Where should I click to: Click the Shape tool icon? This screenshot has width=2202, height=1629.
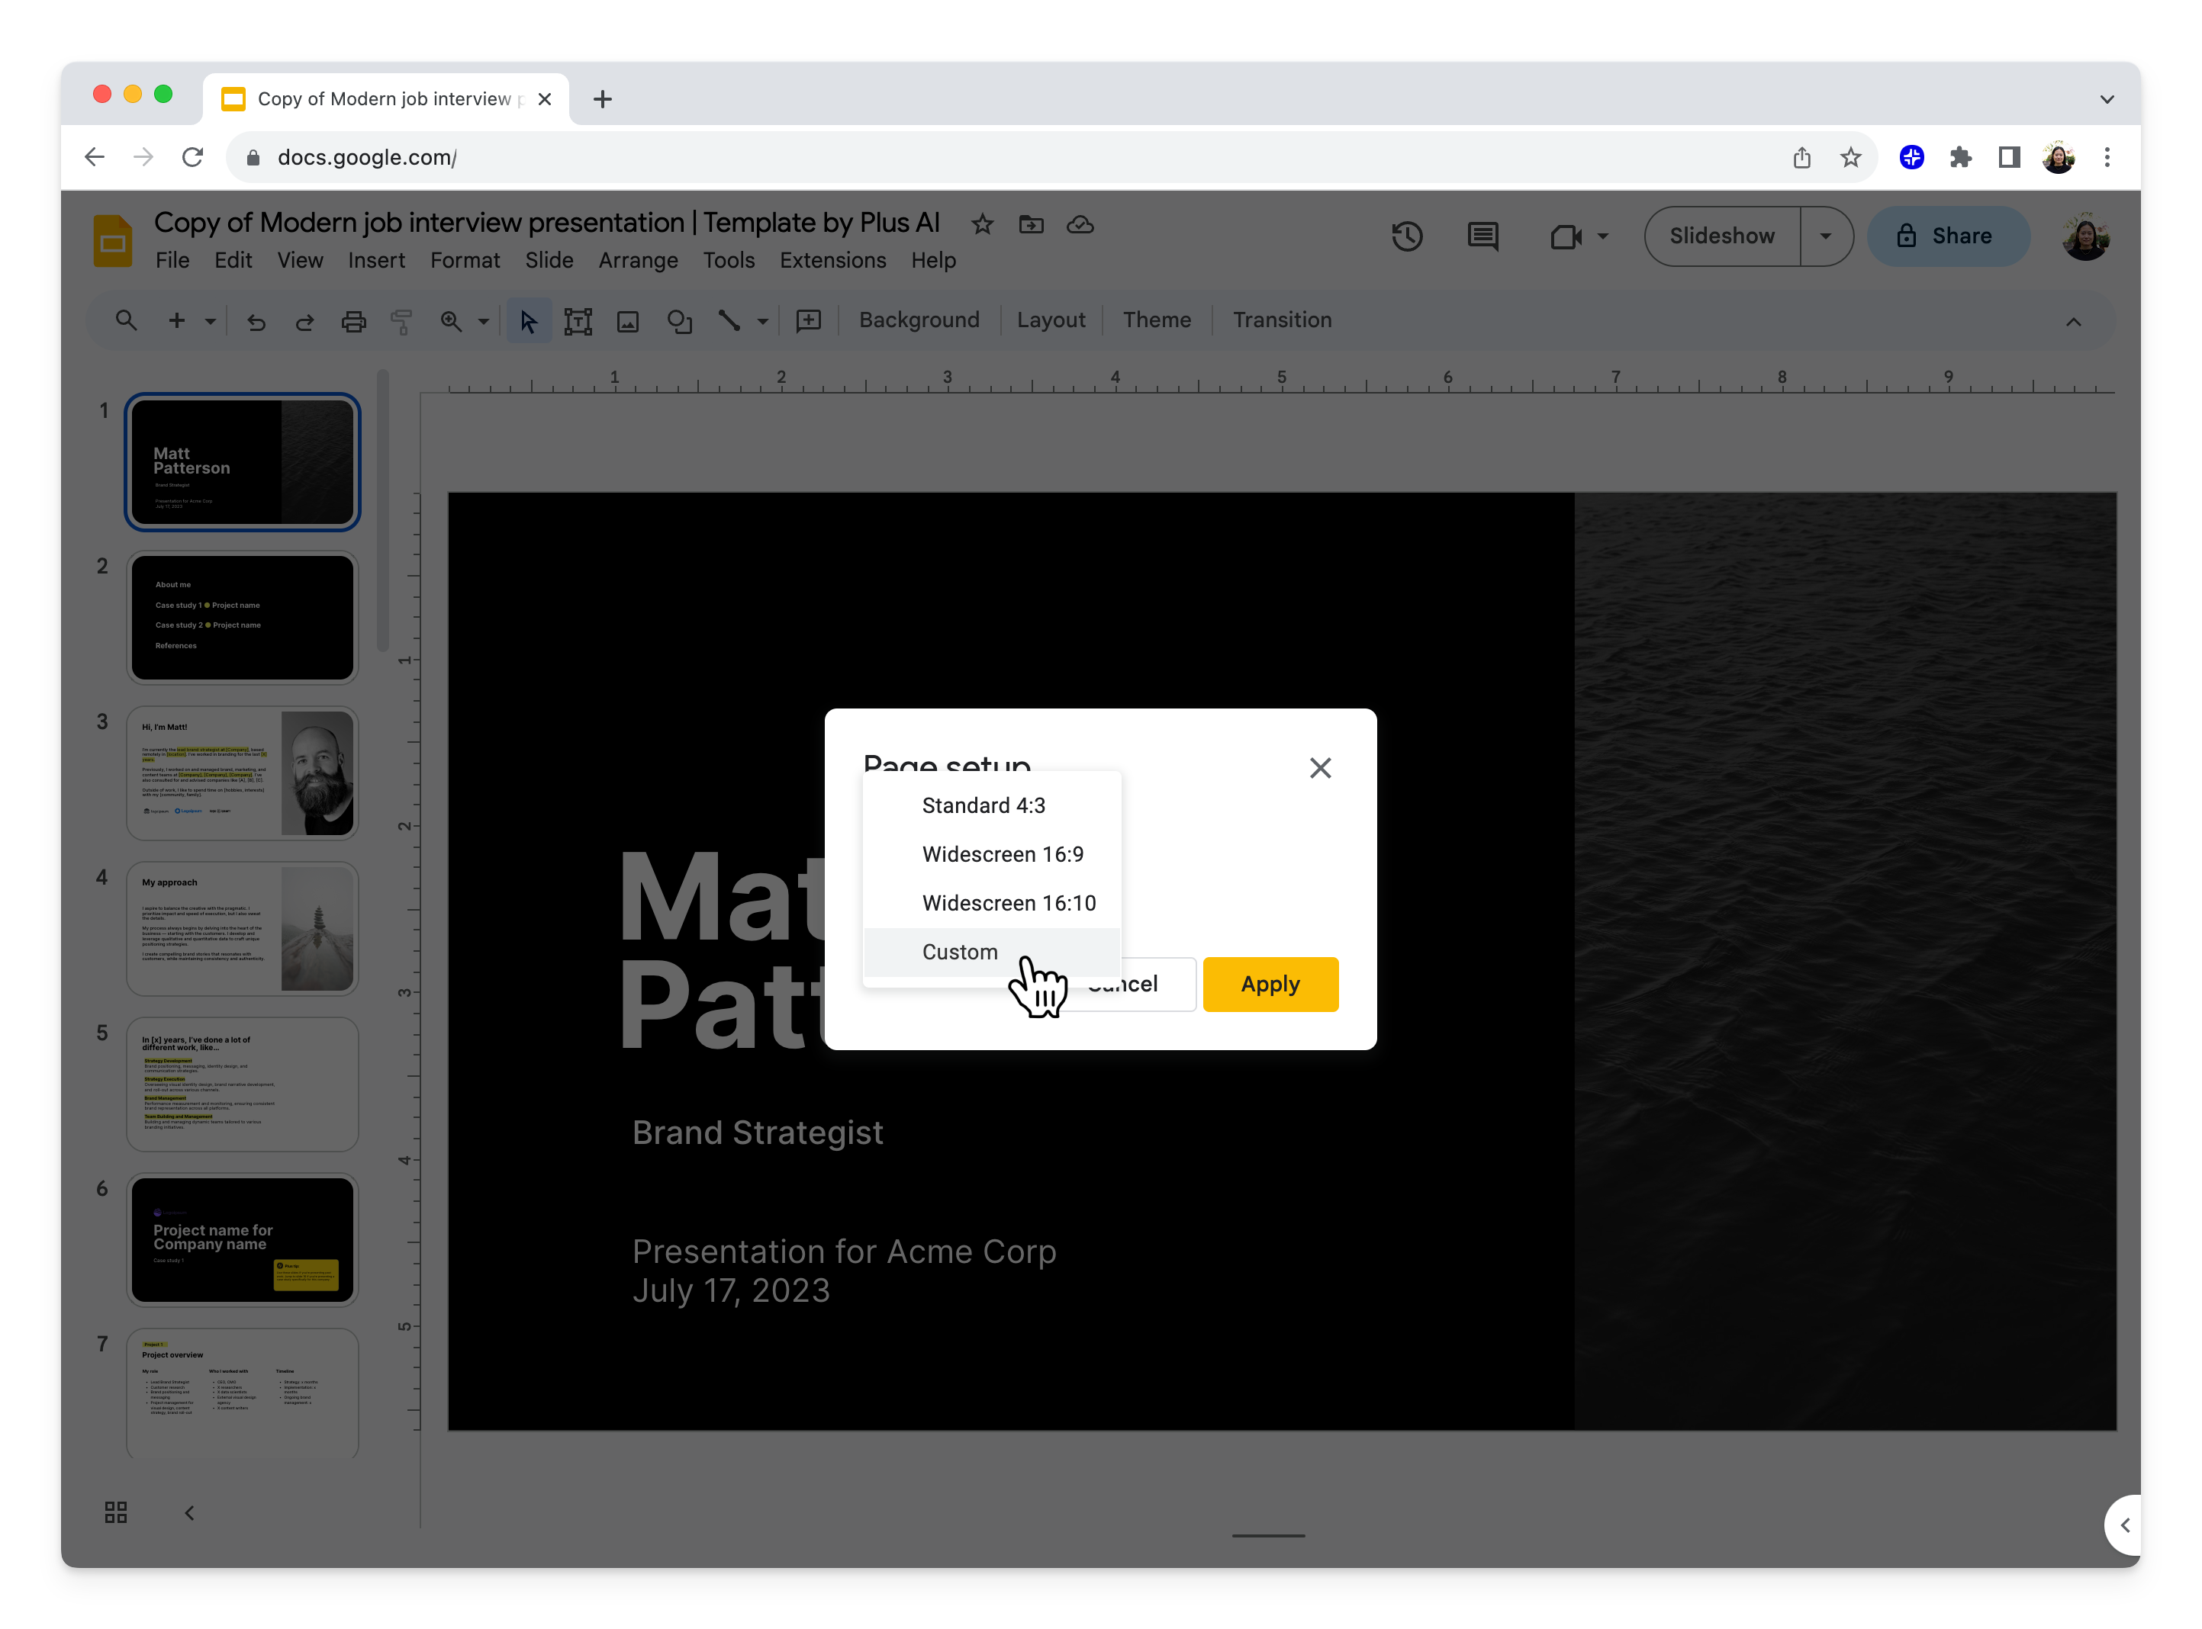pos(679,322)
